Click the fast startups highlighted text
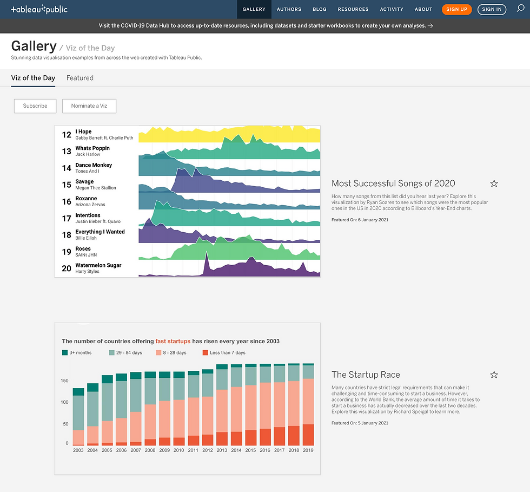The image size is (530, 492). 173,342
